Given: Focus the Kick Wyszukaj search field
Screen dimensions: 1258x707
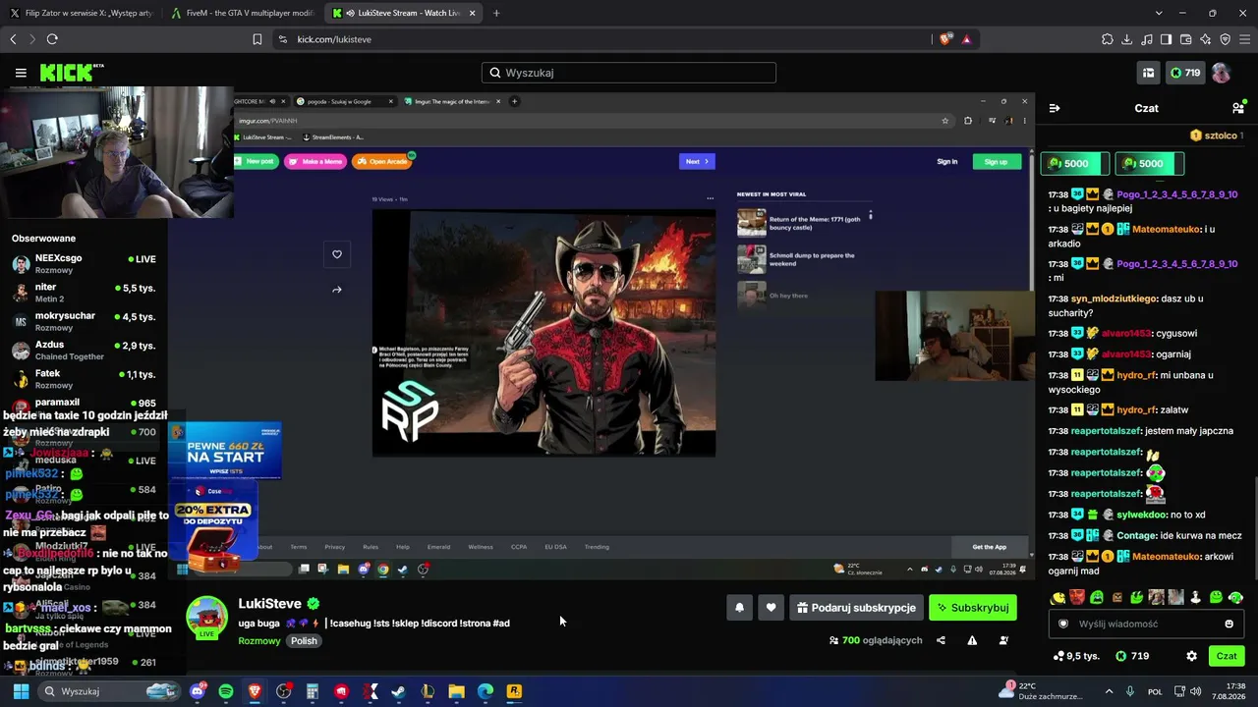Looking at the screenshot, I should [629, 73].
